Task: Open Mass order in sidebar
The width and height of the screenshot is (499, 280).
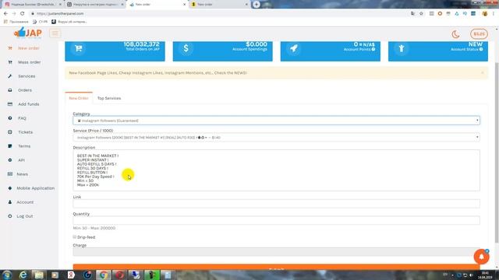Action: coord(30,62)
